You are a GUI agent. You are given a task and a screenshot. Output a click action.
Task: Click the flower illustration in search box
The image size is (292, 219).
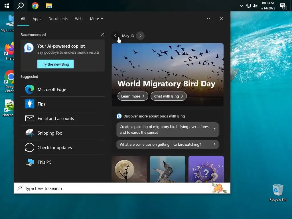point(219,188)
